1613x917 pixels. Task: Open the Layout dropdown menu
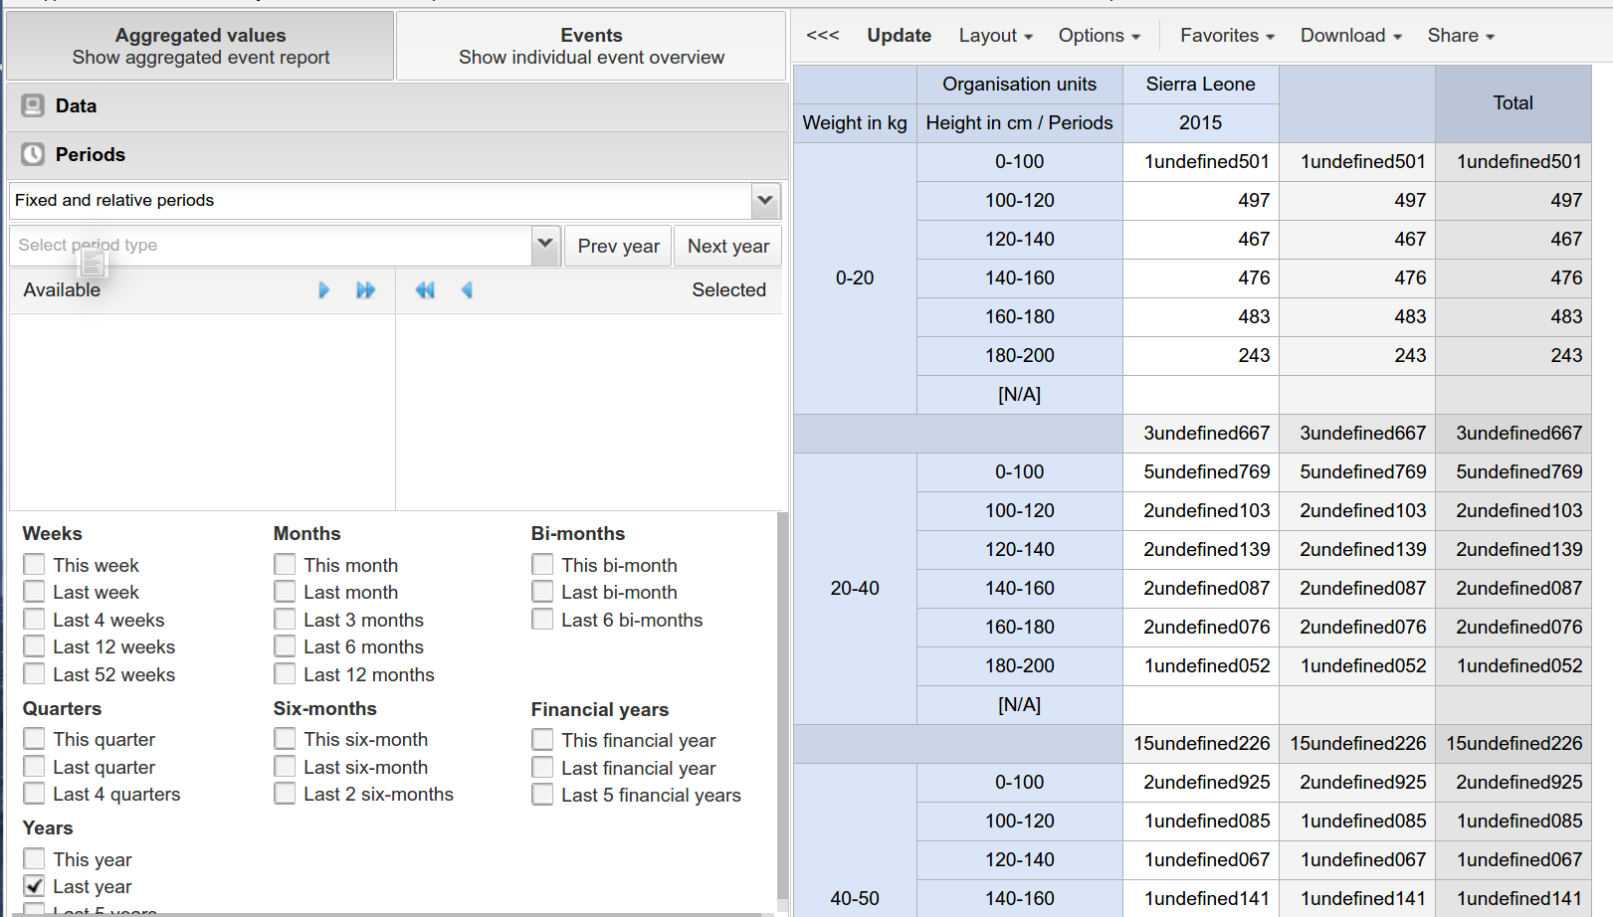(x=995, y=36)
